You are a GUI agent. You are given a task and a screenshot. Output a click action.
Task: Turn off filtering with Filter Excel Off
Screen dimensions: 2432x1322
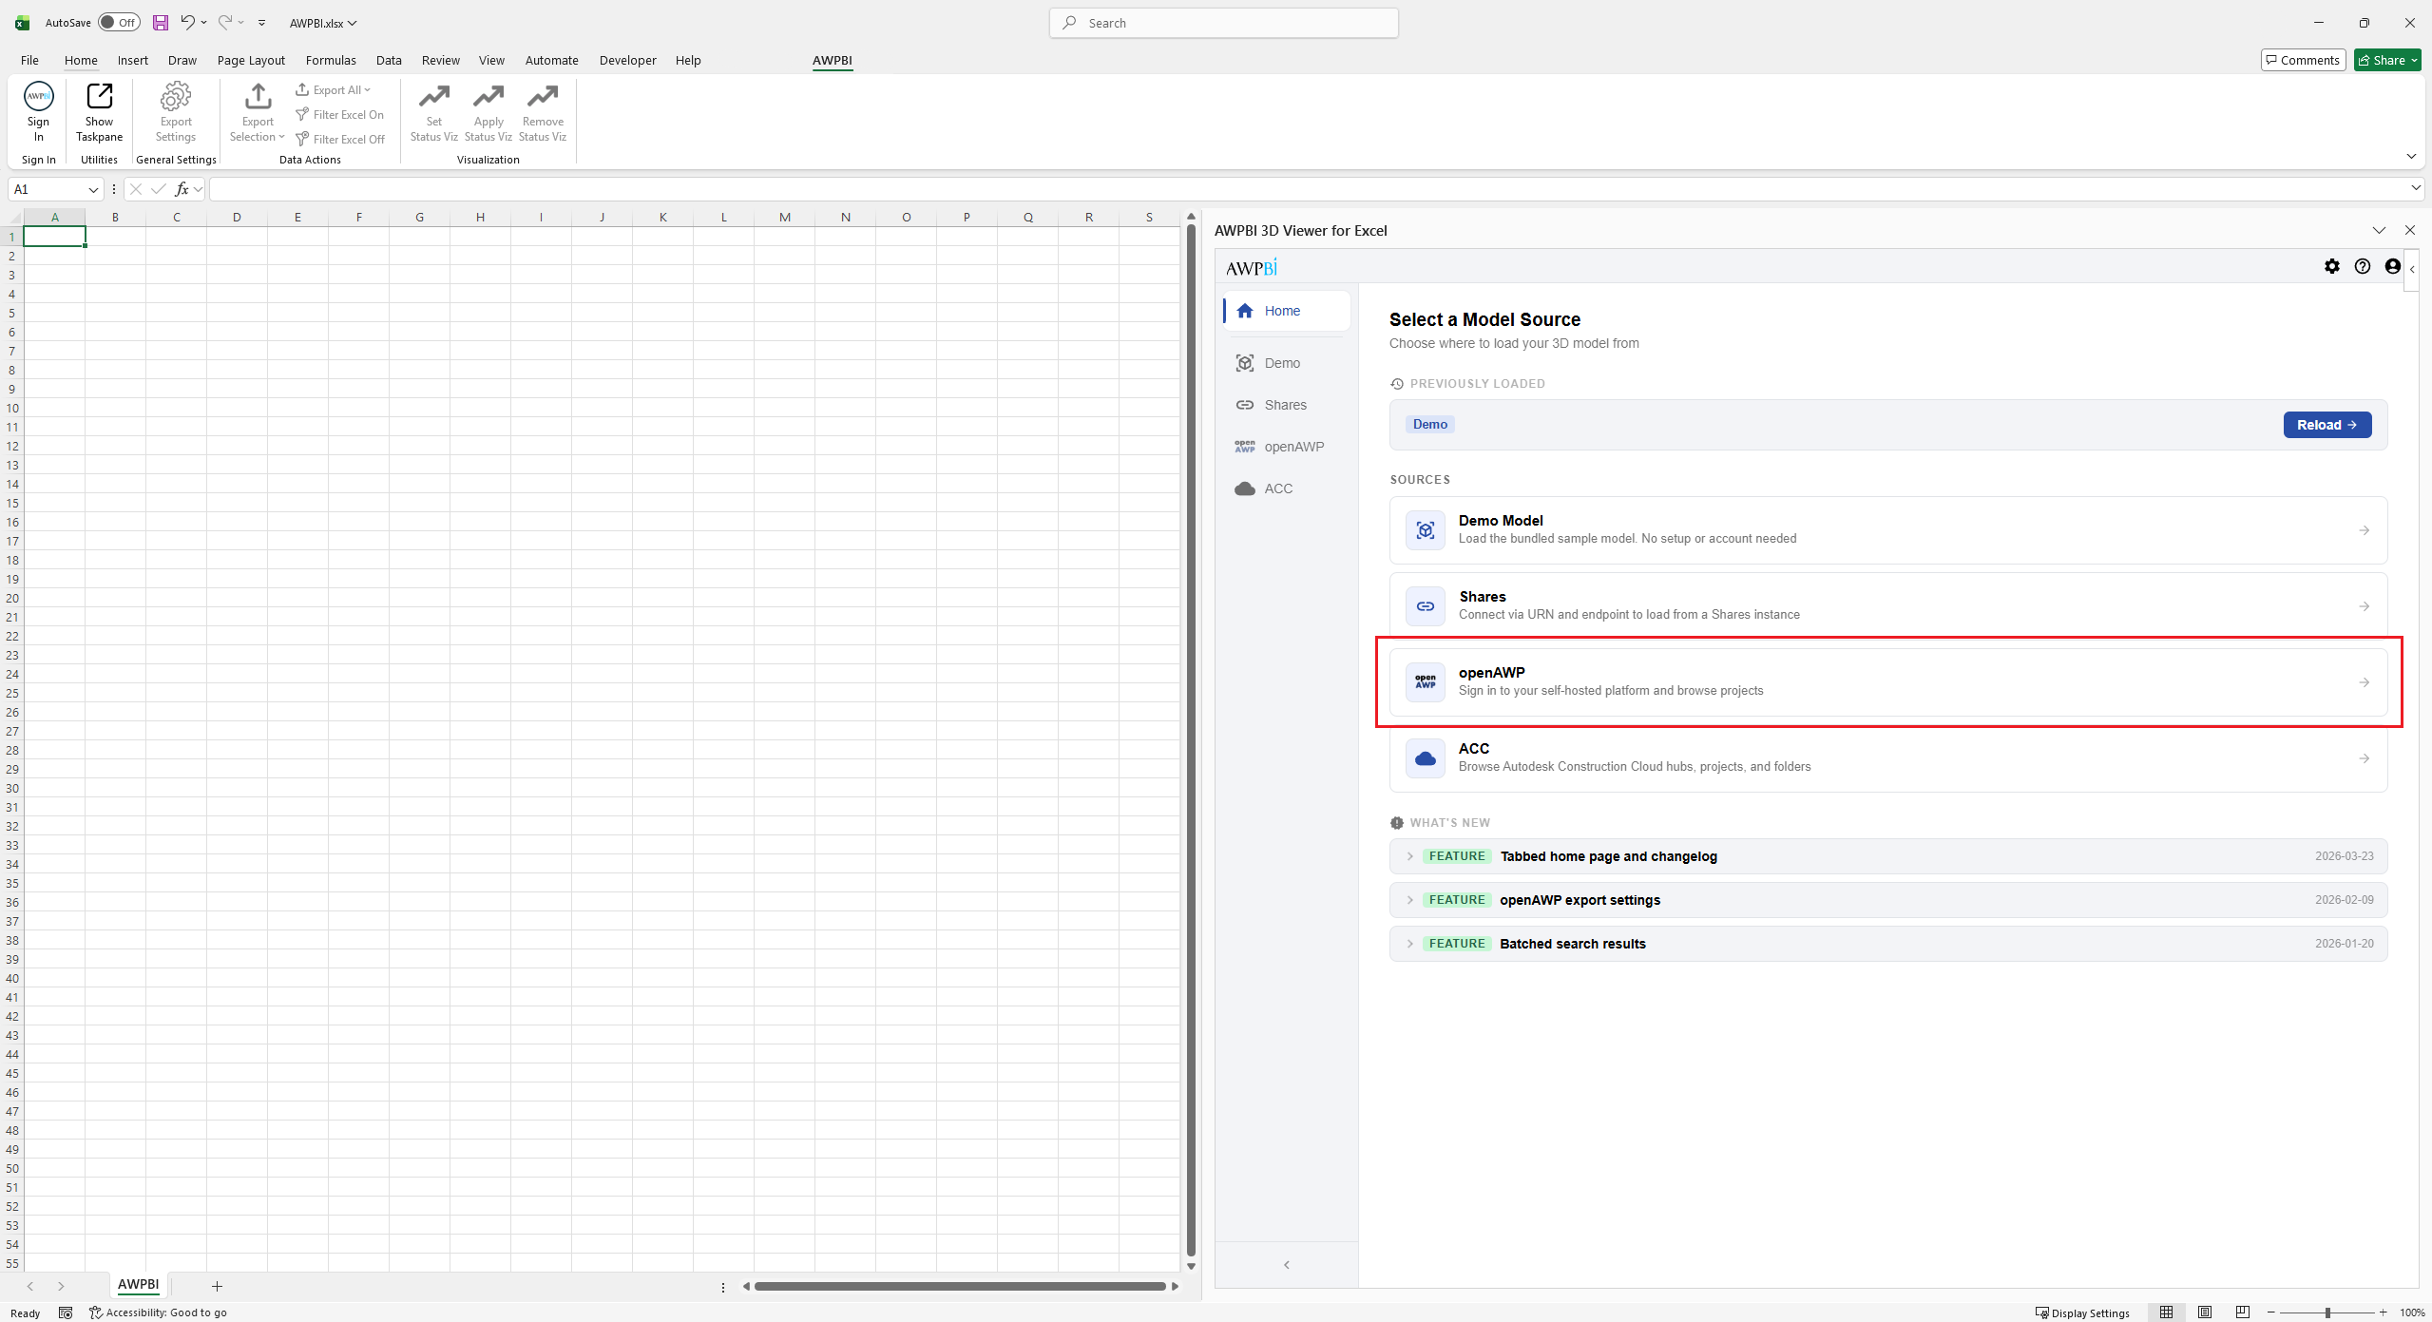(340, 140)
